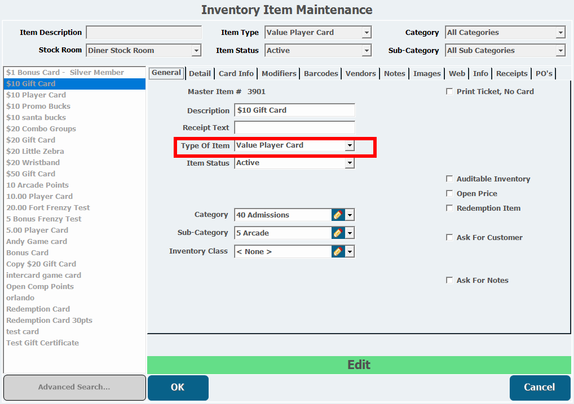
Task: Click the edit icon beside Inventory Class
Action: point(338,251)
